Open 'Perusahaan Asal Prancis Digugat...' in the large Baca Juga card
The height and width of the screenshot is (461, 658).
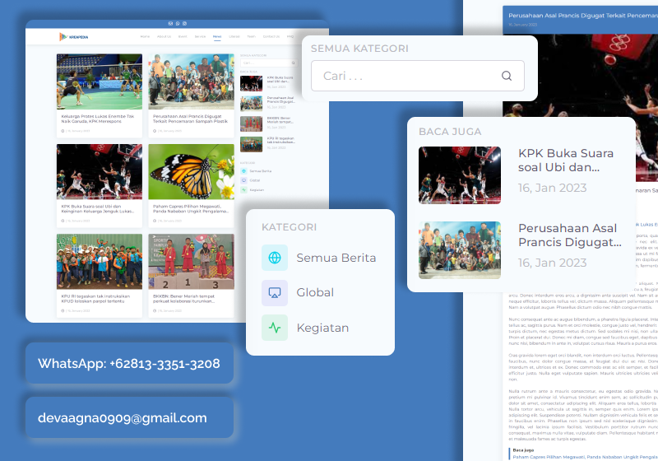pos(570,235)
